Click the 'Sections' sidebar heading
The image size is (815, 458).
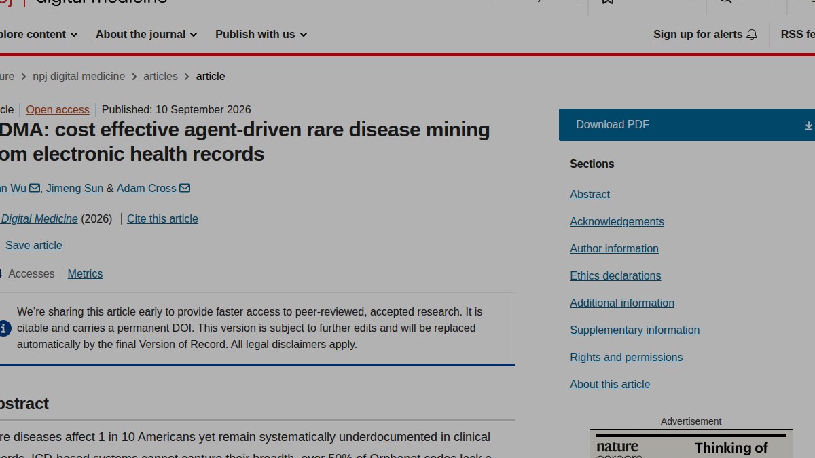click(592, 164)
